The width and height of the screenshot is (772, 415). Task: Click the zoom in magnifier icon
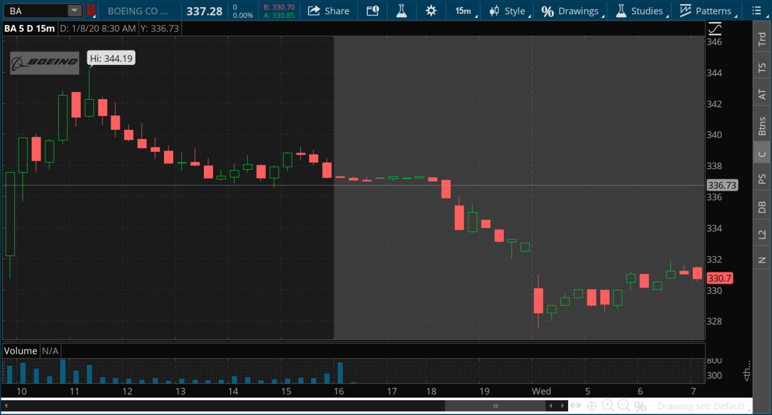click(x=607, y=406)
